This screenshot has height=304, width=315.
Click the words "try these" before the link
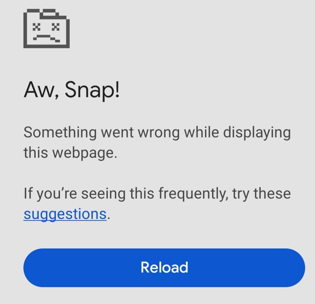coord(261,194)
